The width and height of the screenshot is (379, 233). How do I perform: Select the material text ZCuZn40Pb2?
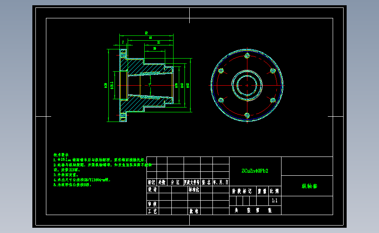click(x=255, y=171)
